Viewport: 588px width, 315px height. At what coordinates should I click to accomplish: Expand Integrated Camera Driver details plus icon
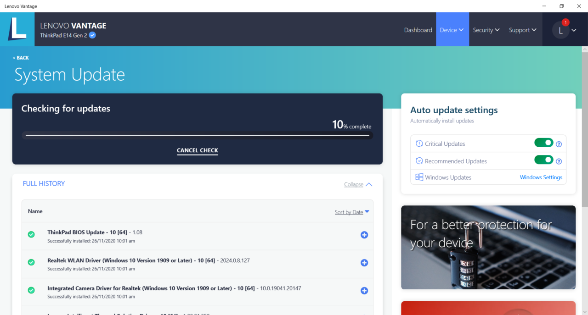(x=364, y=291)
